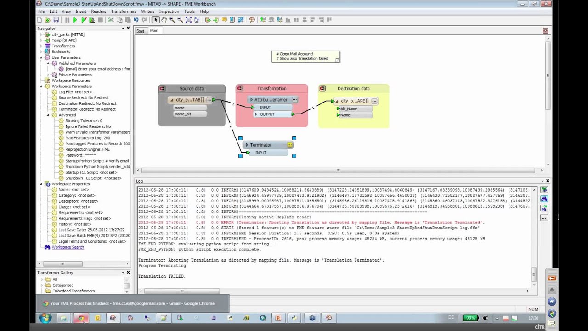Select the Categorized folder in Transformer Gallery
This screenshot has width=588, height=331.
pyautogui.click(x=63, y=285)
